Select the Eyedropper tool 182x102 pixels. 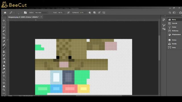coord(4,41)
